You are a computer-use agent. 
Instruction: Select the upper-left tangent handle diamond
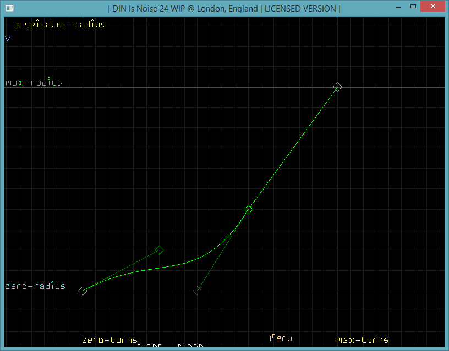point(159,250)
